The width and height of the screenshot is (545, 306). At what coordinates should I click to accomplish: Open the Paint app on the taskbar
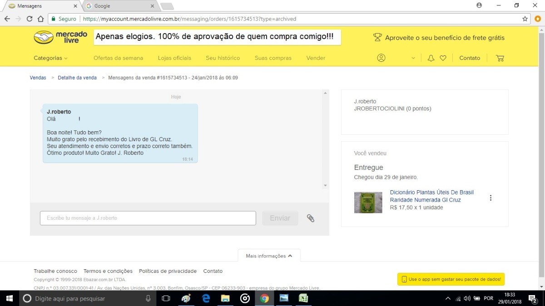(186, 298)
